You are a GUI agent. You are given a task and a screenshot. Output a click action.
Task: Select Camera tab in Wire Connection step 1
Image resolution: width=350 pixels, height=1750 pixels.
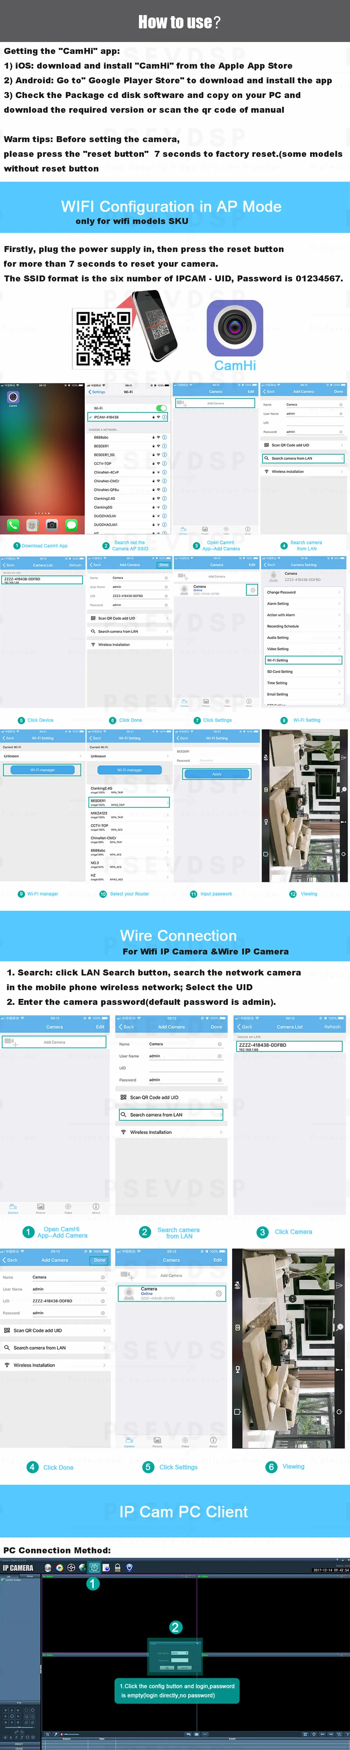(x=13, y=1208)
